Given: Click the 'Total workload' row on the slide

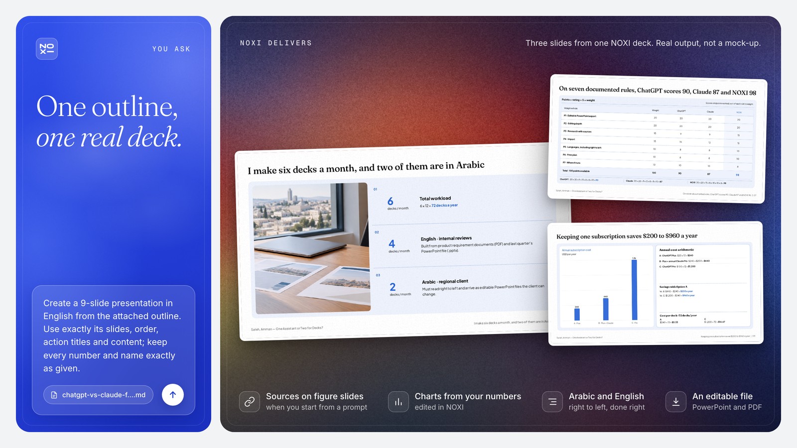Looking at the screenshot, I should click(x=463, y=201).
